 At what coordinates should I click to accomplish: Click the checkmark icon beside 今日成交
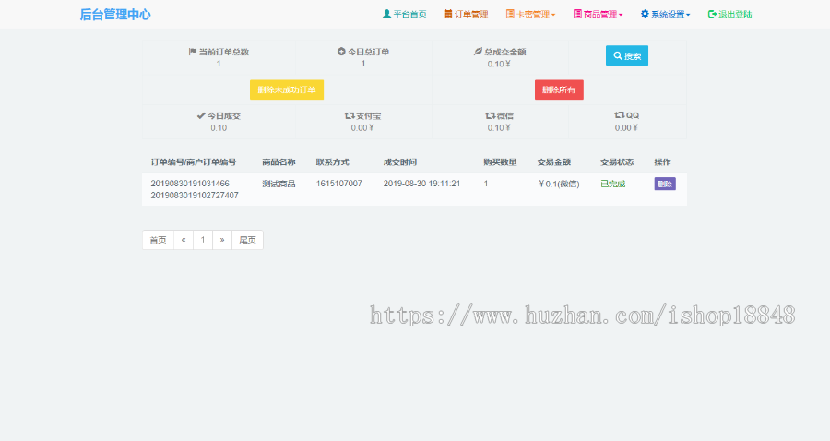[201, 115]
